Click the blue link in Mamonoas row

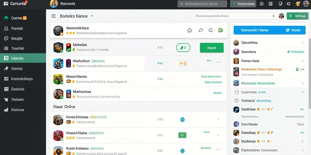[x=217, y=93]
